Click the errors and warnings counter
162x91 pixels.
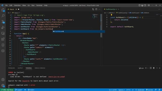(31, 90)
